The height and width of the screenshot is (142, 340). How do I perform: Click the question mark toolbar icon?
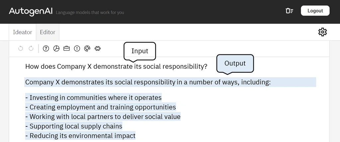[x=46, y=48]
